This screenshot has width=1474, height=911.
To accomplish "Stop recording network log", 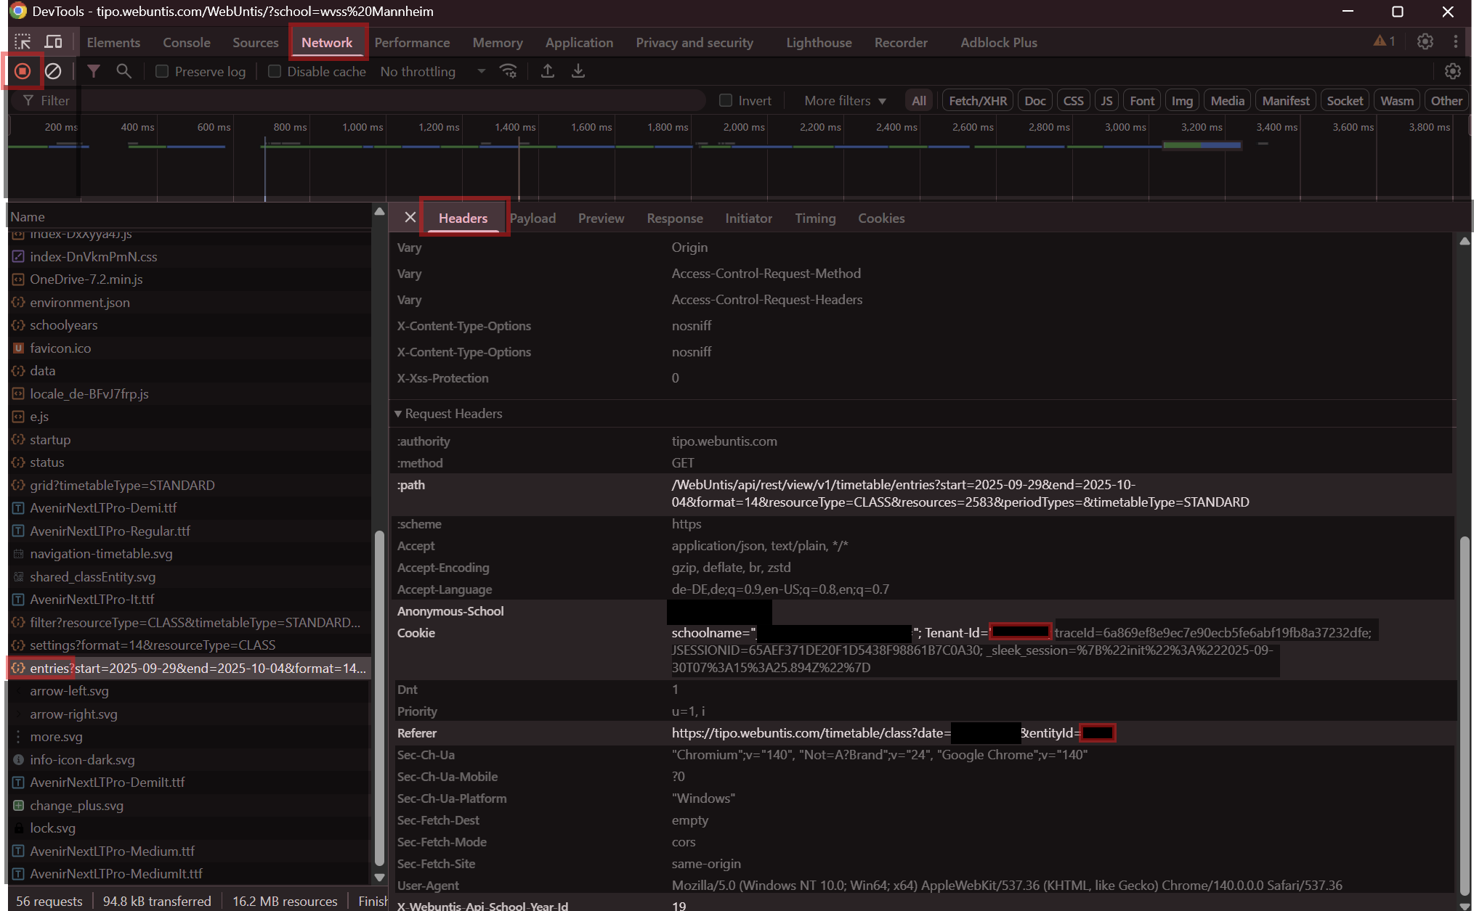I will coord(23,71).
